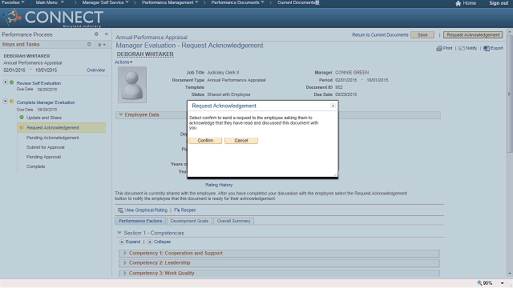This screenshot has height=288, width=513.
Task: Open Performance Management breadcrumb menu
Action: coord(170,2)
